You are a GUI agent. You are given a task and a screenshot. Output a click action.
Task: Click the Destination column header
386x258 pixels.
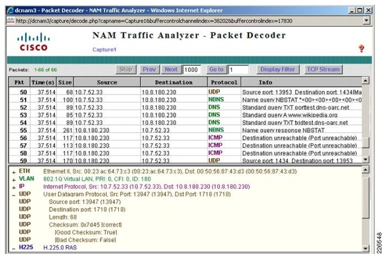[174, 82]
